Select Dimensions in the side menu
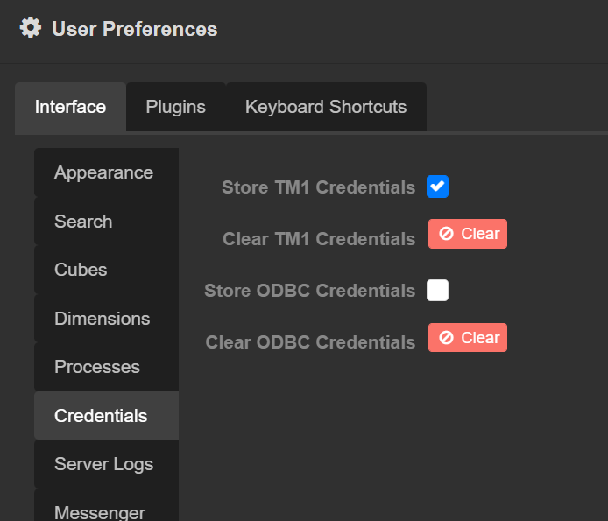Screen dimensions: 608x521 click(102, 319)
